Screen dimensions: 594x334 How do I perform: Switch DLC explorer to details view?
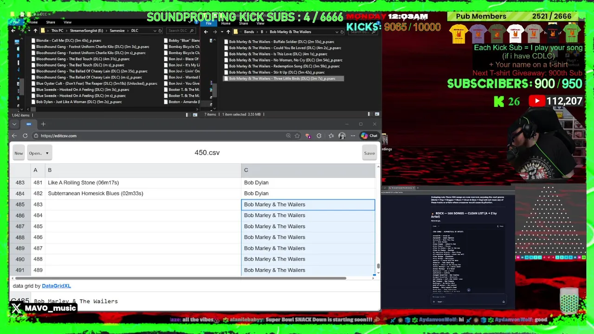(187, 115)
